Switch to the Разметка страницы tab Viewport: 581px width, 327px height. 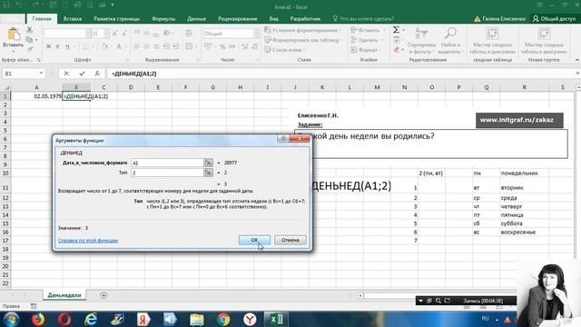[117, 18]
